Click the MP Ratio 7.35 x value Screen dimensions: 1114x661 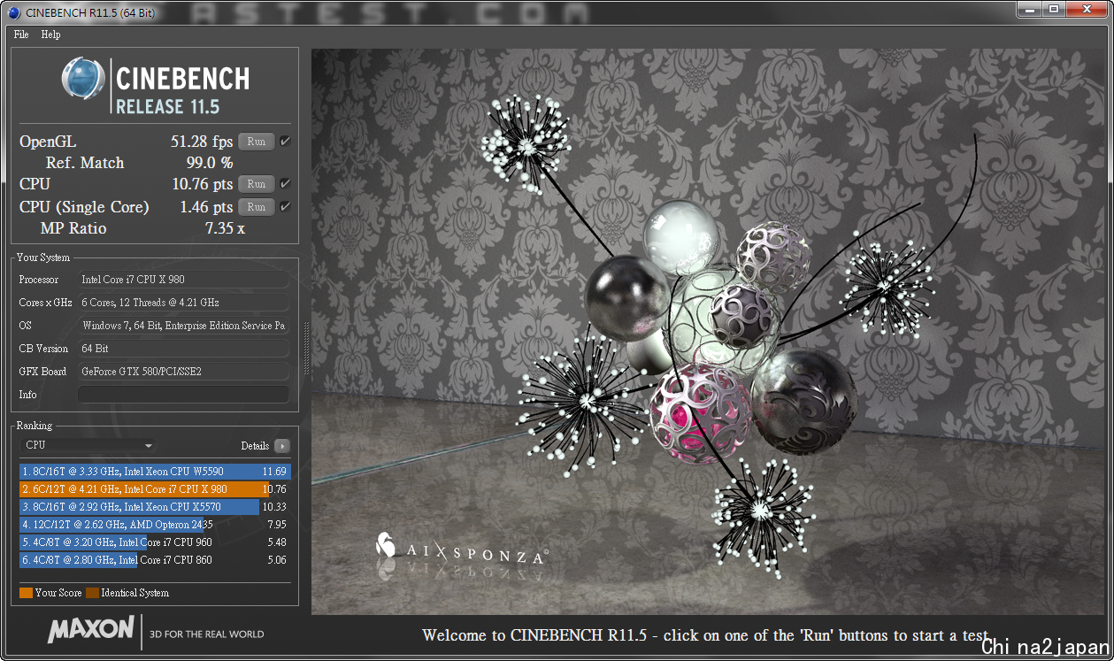[225, 228]
